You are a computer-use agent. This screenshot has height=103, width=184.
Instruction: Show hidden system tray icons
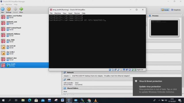click(x=159, y=100)
